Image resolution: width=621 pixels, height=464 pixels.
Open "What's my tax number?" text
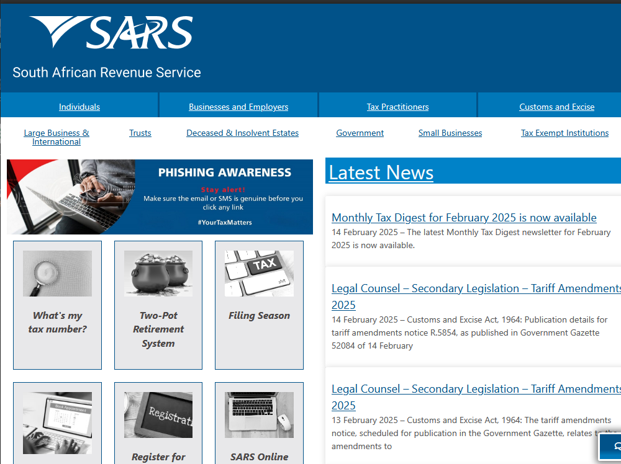57,322
